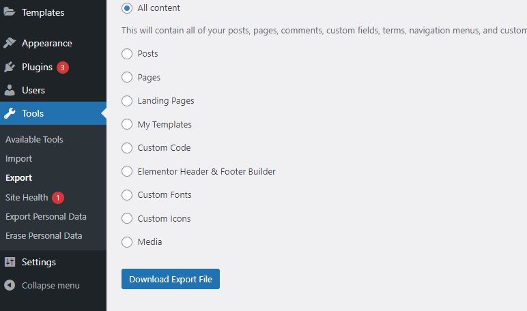Click the Tools wrench icon
This screenshot has width=527, height=311.
10,113
